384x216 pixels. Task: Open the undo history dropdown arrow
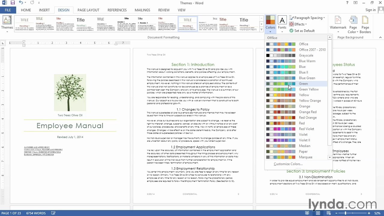point(25,3)
